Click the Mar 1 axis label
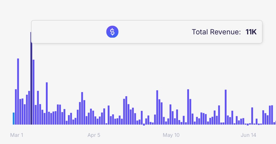 [x=17, y=135]
